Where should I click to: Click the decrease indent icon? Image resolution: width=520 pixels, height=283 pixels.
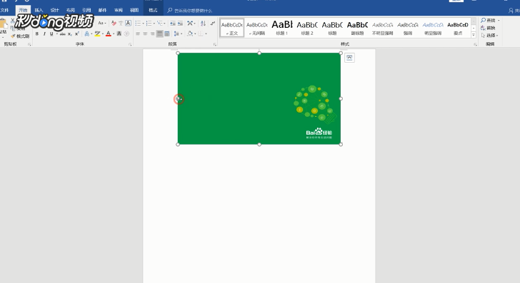pyautogui.click(x=172, y=24)
